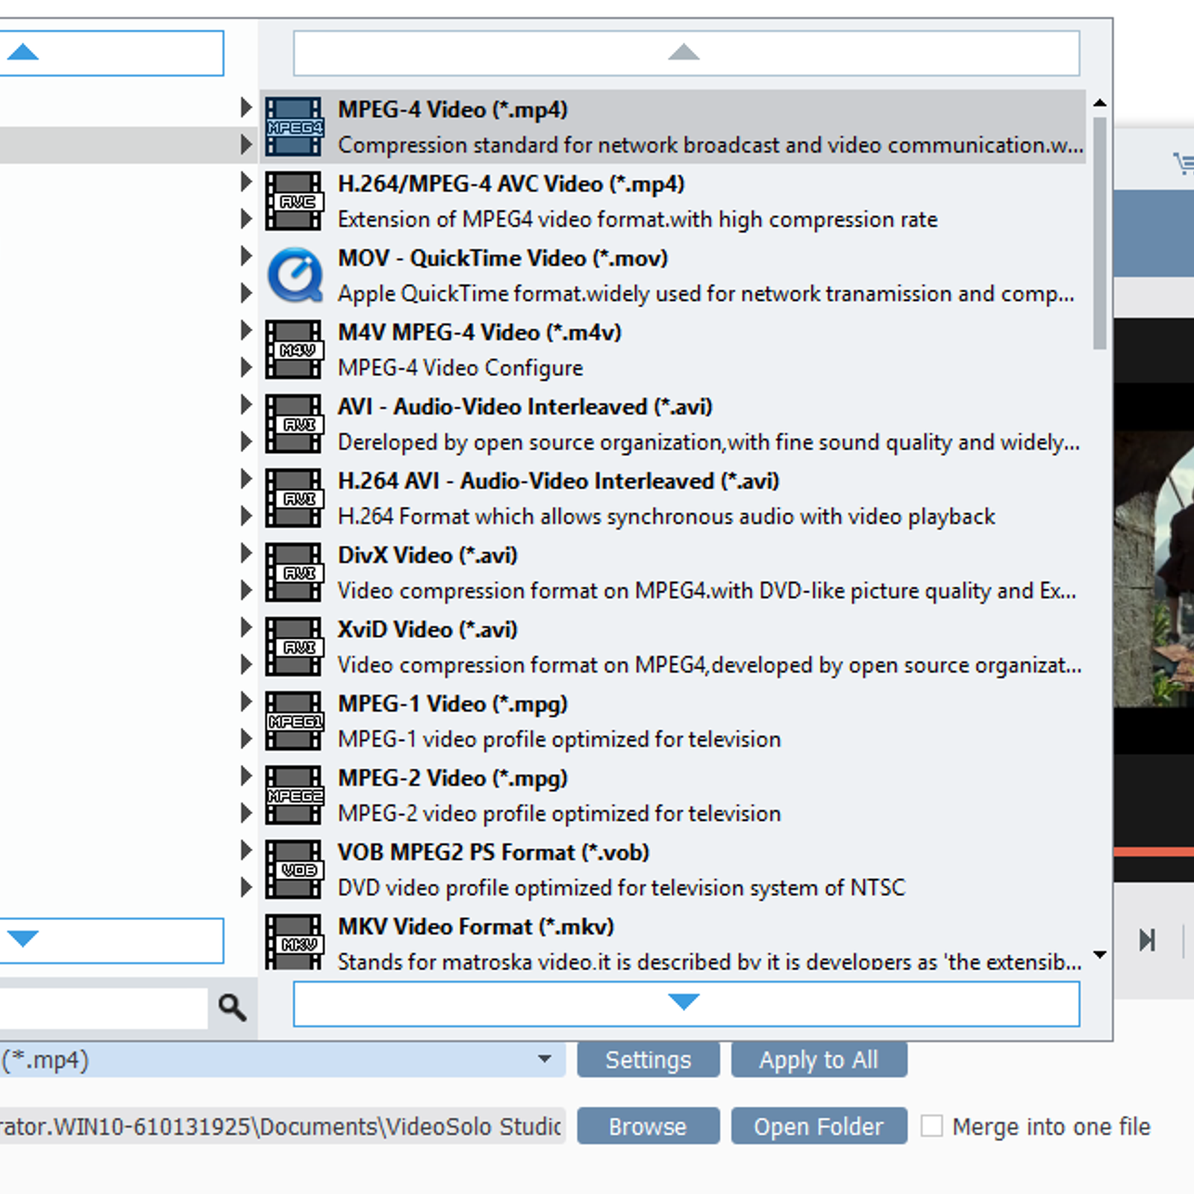Click the format list scrollbar thumb
Screen dimensions: 1194x1194
click(x=1099, y=233)
